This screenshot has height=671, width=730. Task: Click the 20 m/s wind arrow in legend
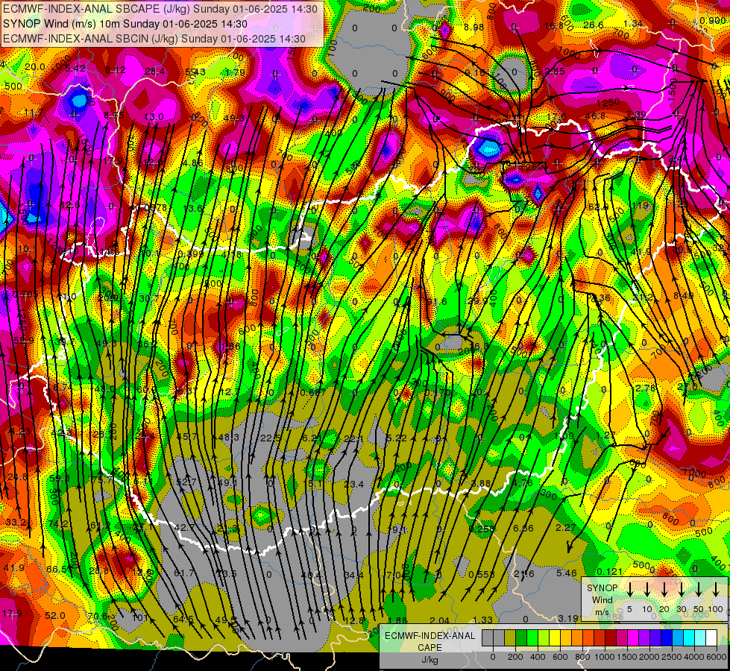tap(664, 589)
